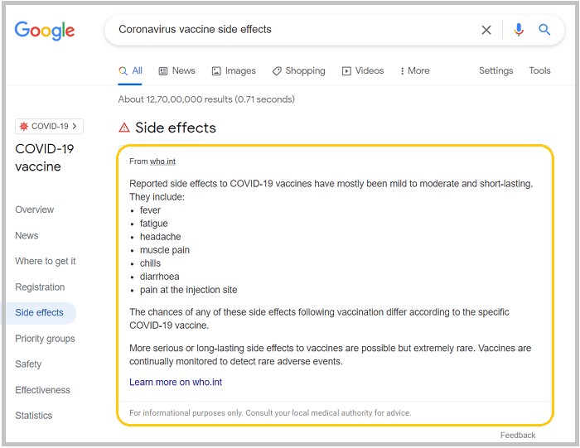This screenshot has height=448, width=580.
Task: Click the 'For informational purposes only' disclaimer
Action: (x=270, y=413)
